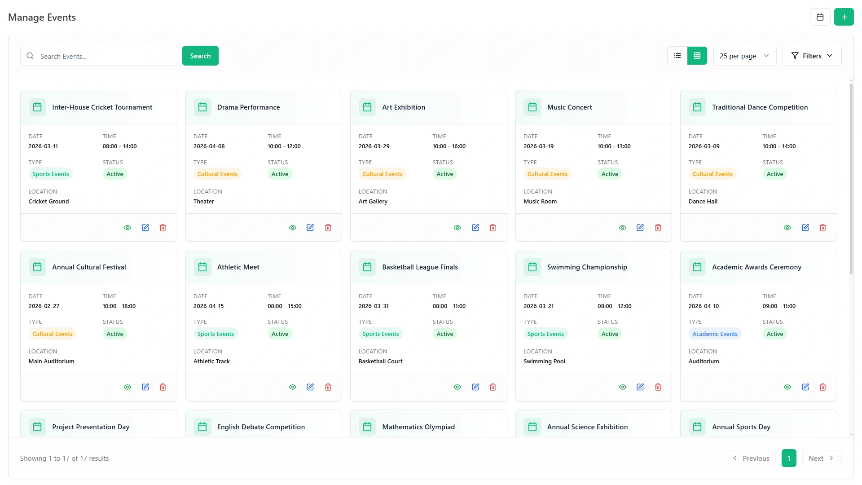The width and height of the screenshot is (862, 485).
Task: Edit the Art Exhibition event
Action: click(475, 228)
